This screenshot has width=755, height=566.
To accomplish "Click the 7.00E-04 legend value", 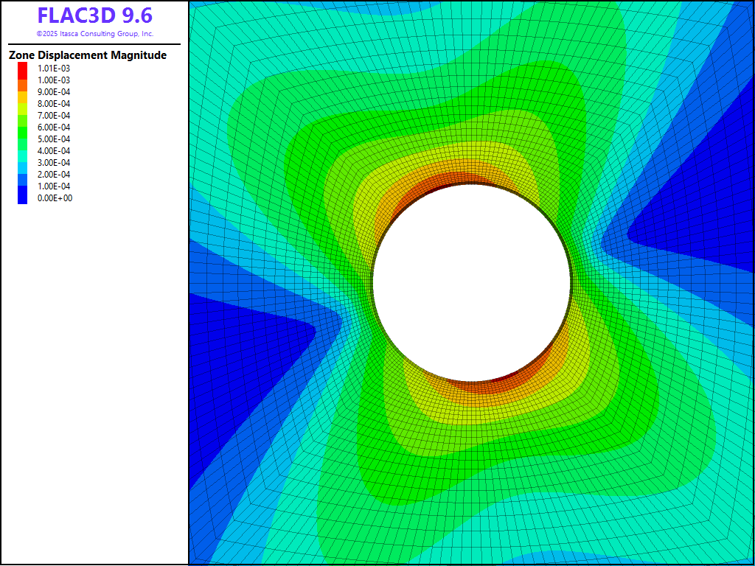I will pyautogui.click(x=55, y=116).
